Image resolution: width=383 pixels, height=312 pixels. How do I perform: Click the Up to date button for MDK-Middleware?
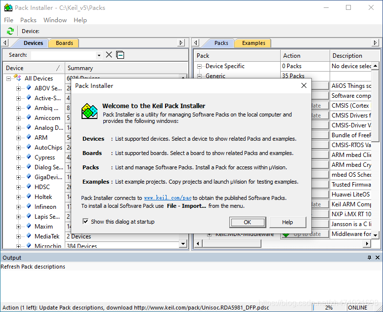(304, 234)
